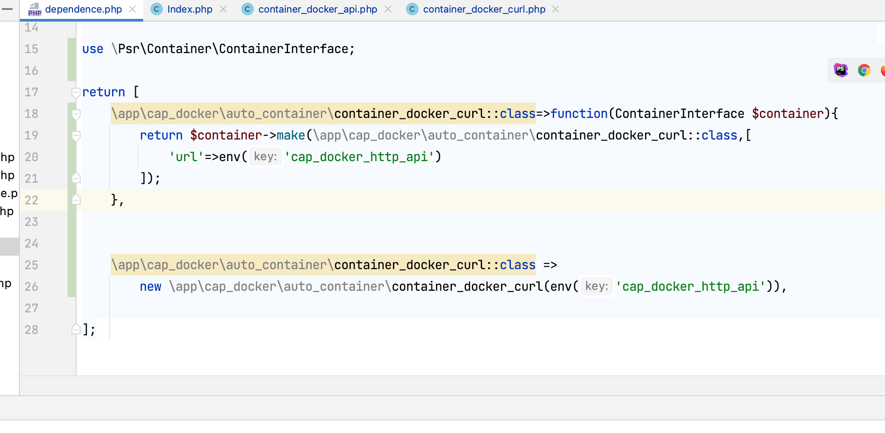This screenshot has height=433, width=885.
Task: Switch to the Index.php tab
Action: pyautogui.click(x=190, y=9)
